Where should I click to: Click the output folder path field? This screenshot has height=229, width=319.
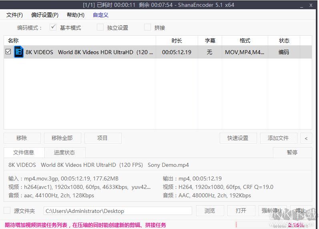118,211
